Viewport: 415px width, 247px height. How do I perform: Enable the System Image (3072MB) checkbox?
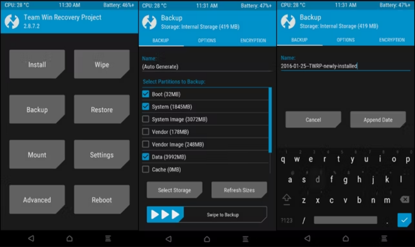click(146, 119)
